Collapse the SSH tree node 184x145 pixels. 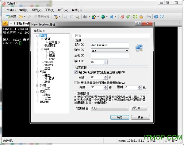click(x=42, y=49)
